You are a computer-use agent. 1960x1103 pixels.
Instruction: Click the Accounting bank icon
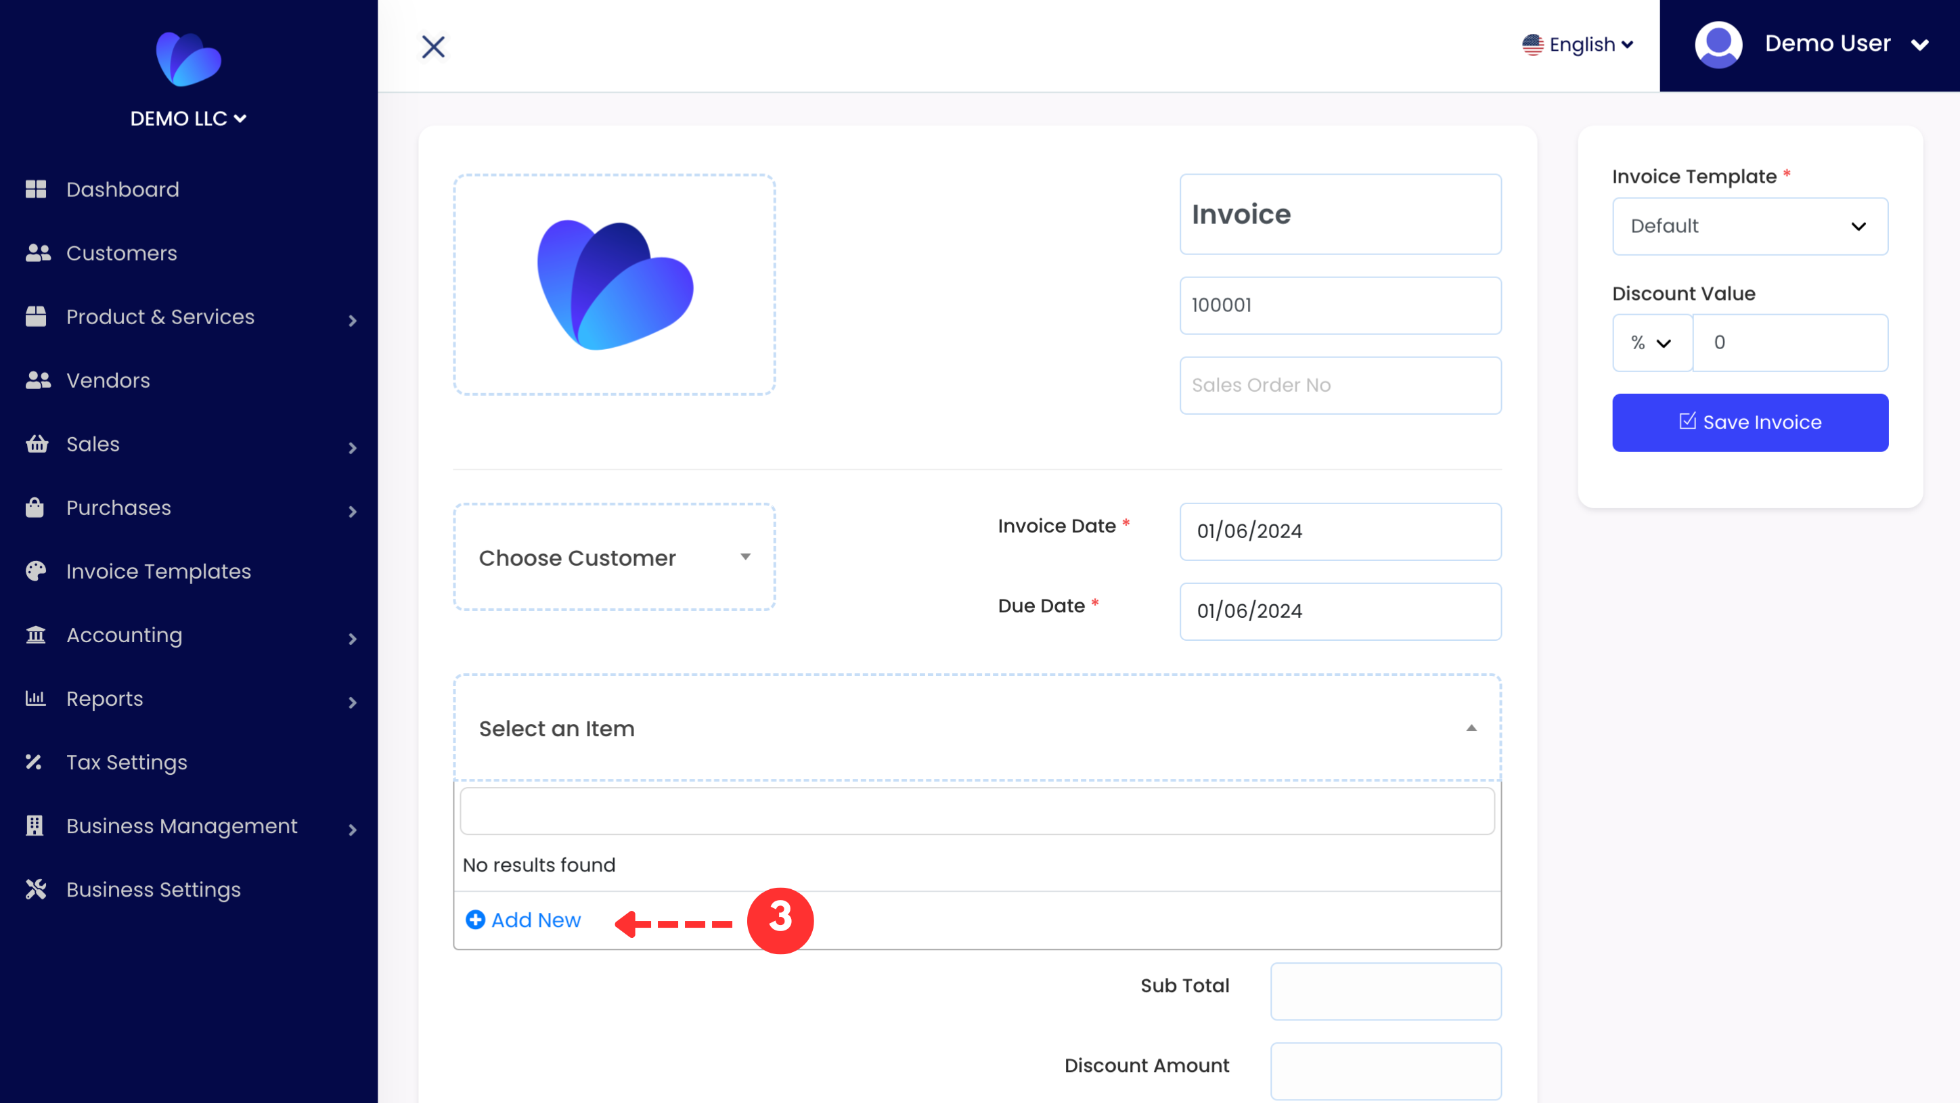coord(36,635)
